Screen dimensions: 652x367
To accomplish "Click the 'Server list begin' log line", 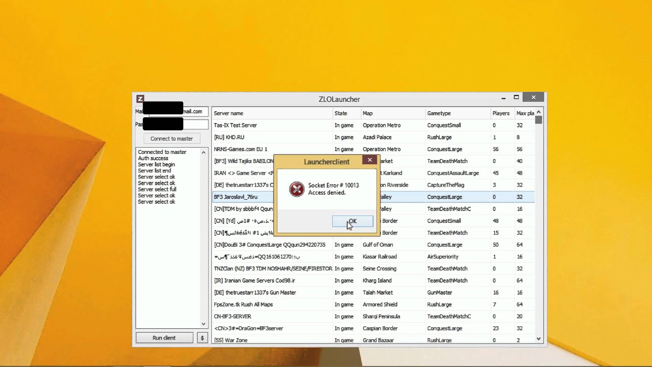I will 156,165.
